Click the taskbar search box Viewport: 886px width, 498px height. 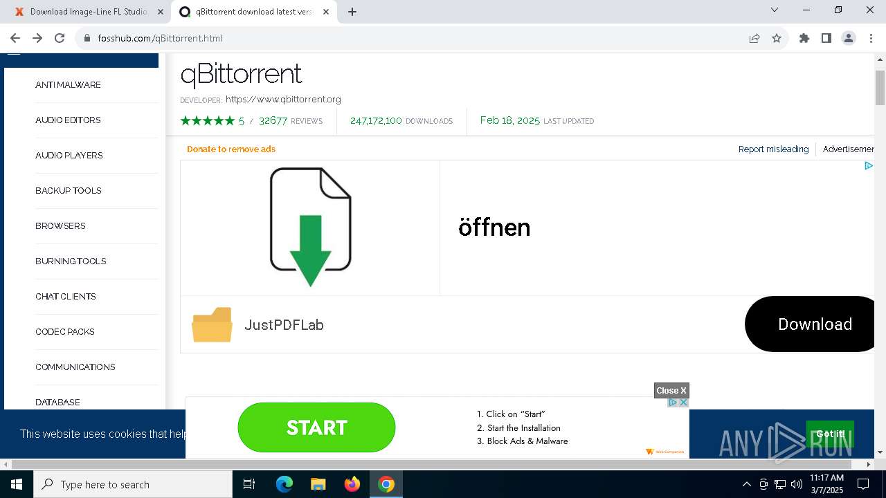pyautogui.click(x=133, y=484)
